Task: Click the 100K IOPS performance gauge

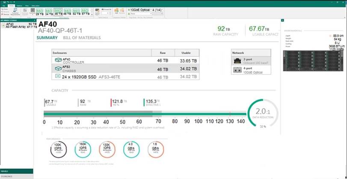Action: point(57,148)
